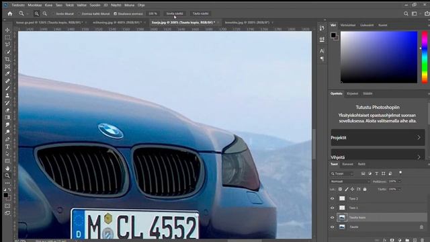The image size is (430, 242).
Task: Toggle the Sovita ikkunat checkbox
Action: click(54, 13)
